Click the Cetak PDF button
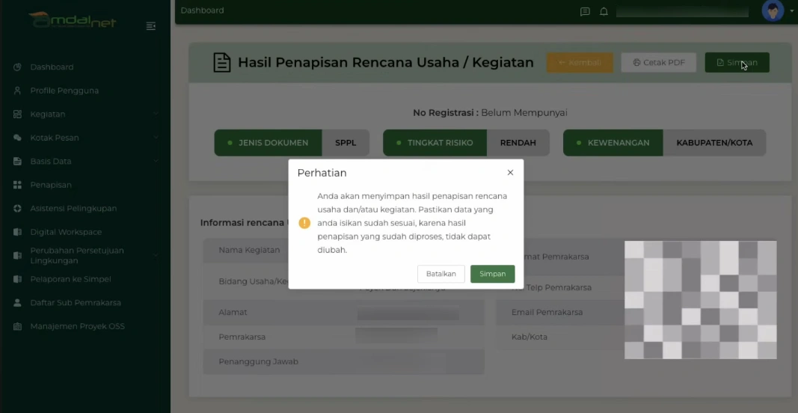Viewport: 798px width, 413px height. tap(659, 63)
